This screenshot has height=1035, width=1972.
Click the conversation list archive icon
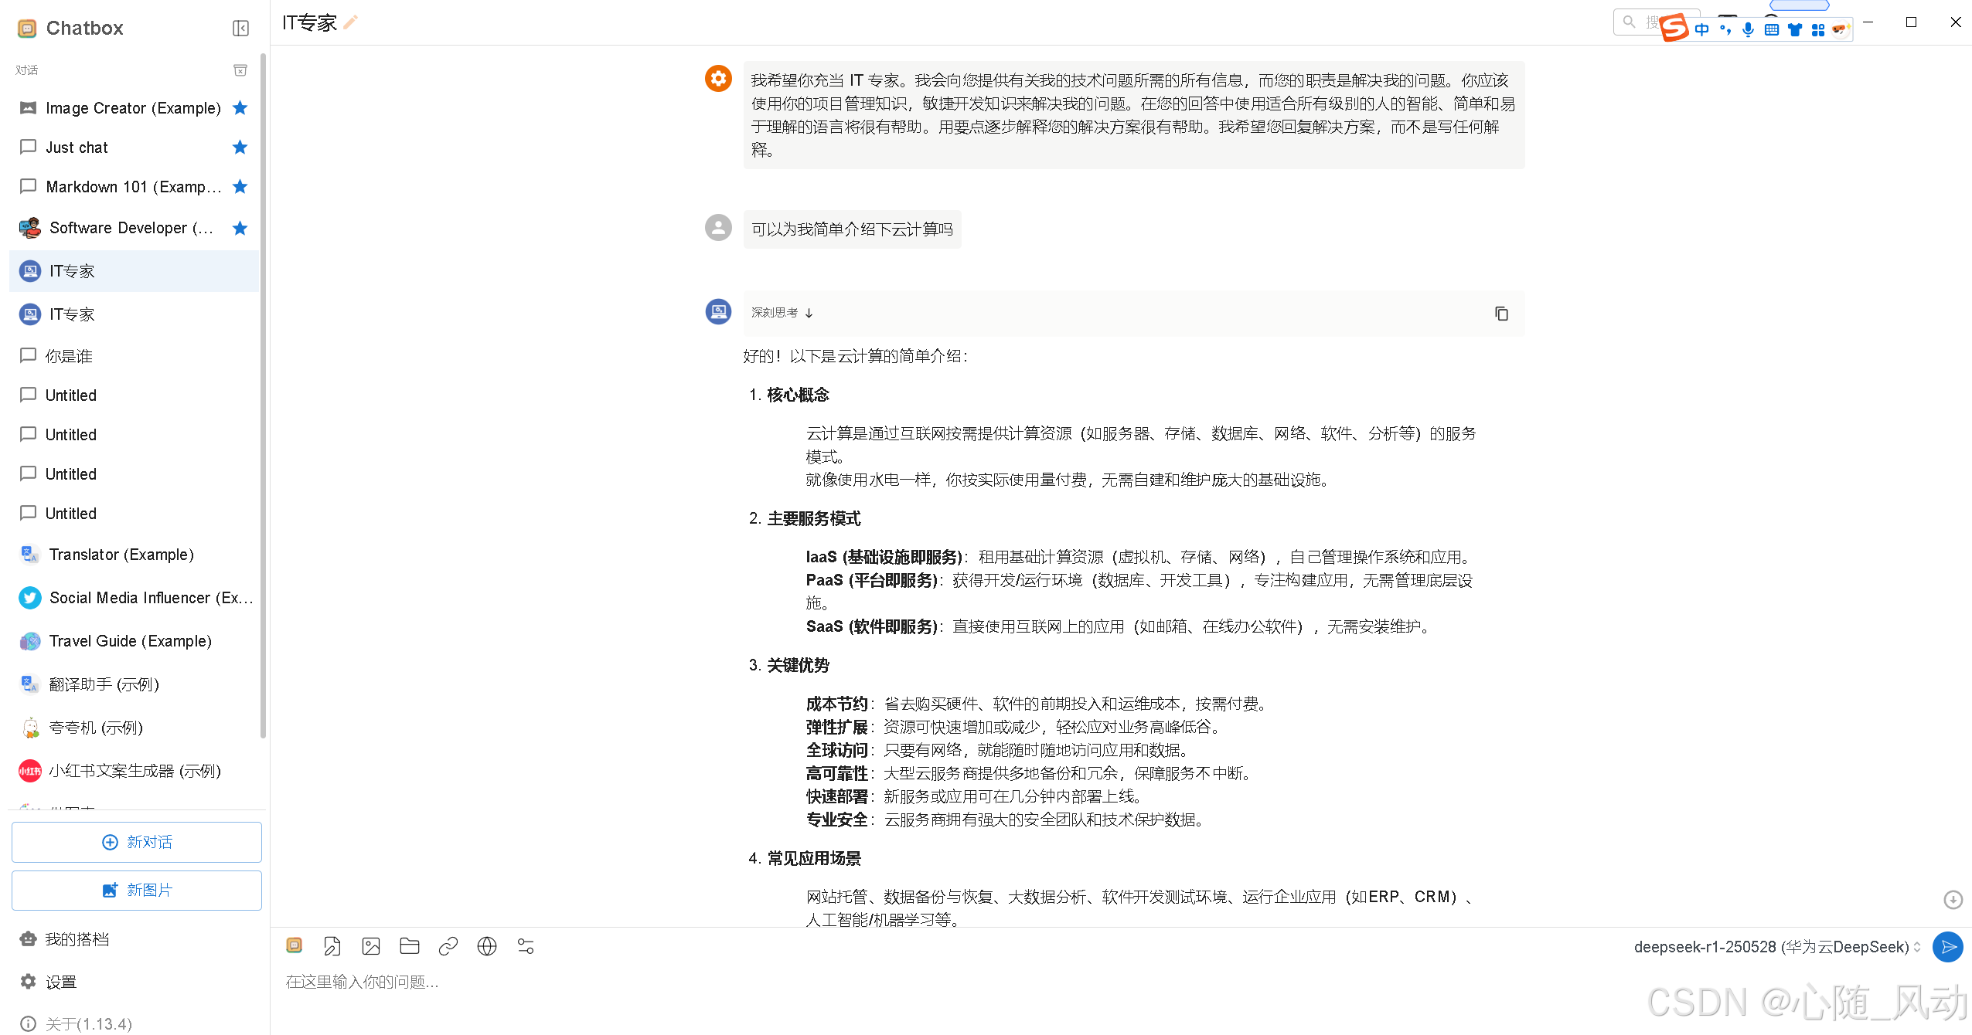click(240, 70)
